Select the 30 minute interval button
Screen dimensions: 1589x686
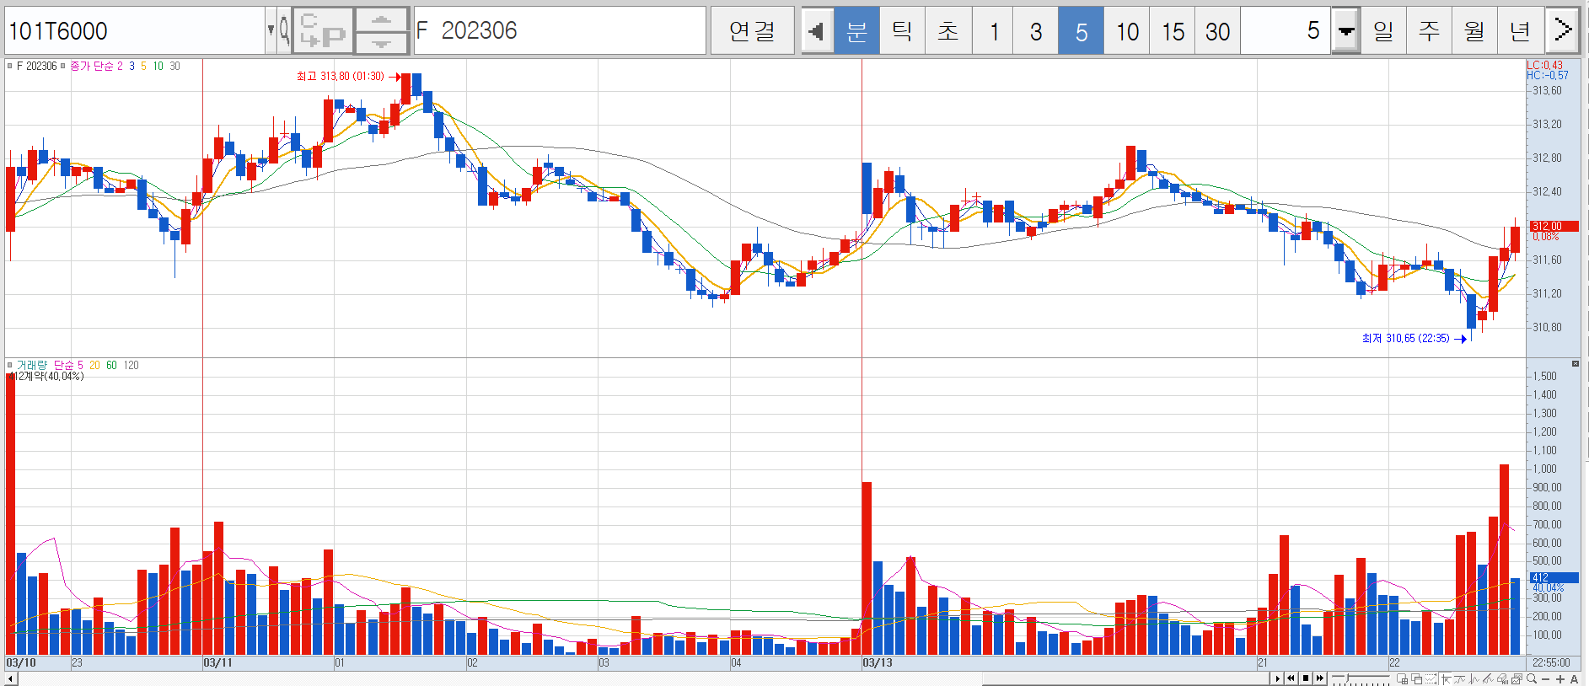(x=1217, y=31)
